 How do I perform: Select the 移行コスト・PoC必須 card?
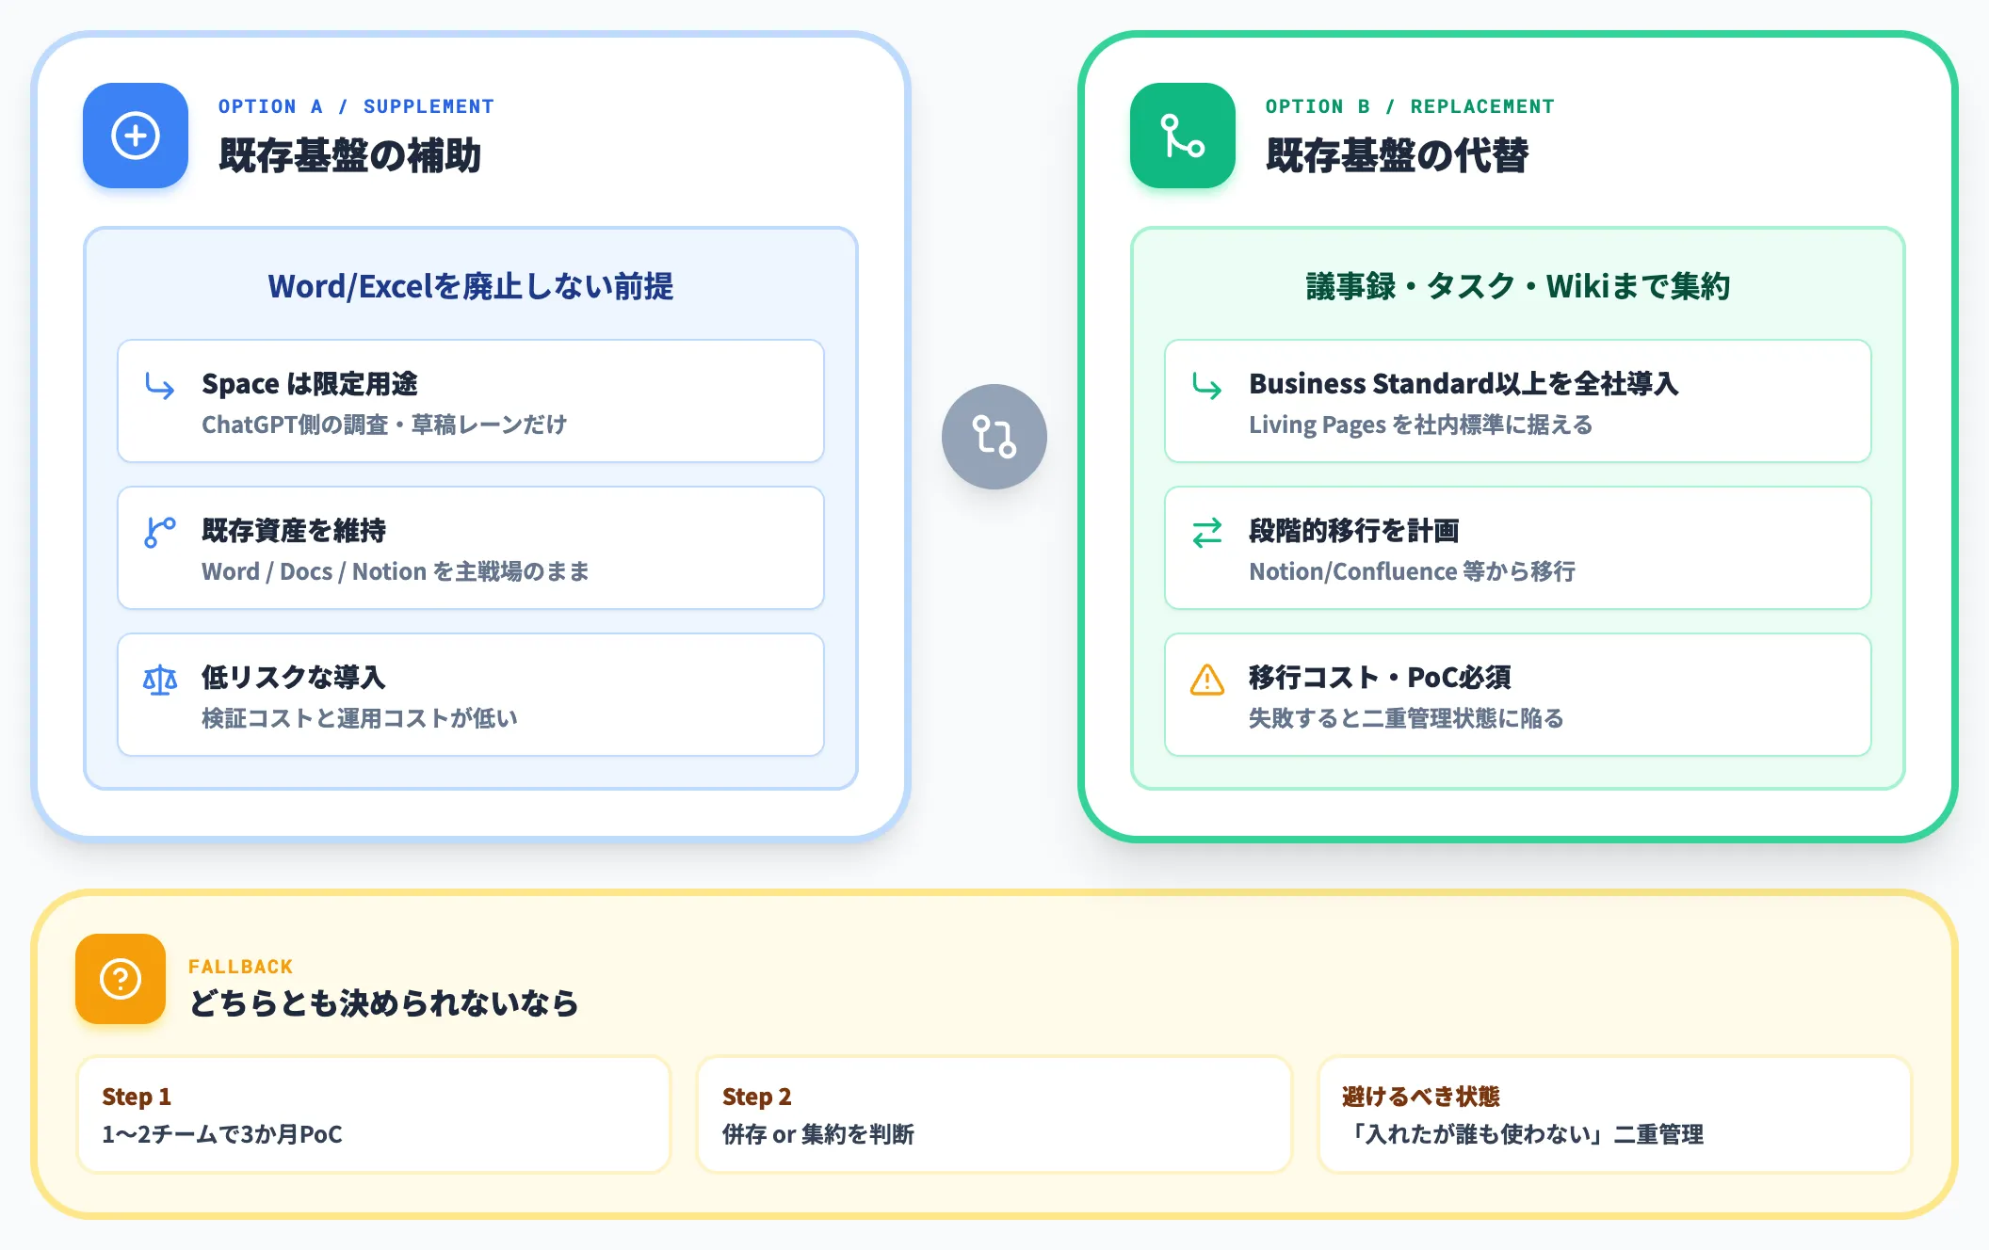coord(1518,695)
